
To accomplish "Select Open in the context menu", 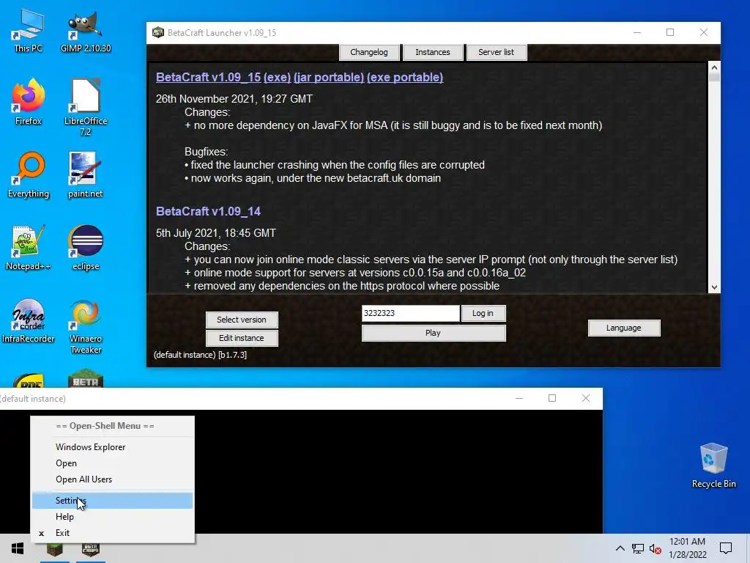I will 113,463.
